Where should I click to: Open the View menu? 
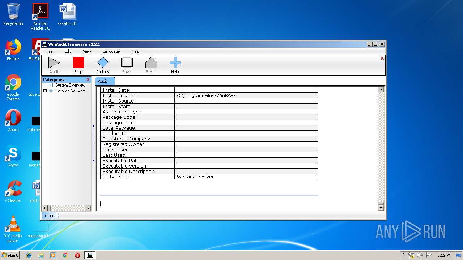tap(87, 51)
